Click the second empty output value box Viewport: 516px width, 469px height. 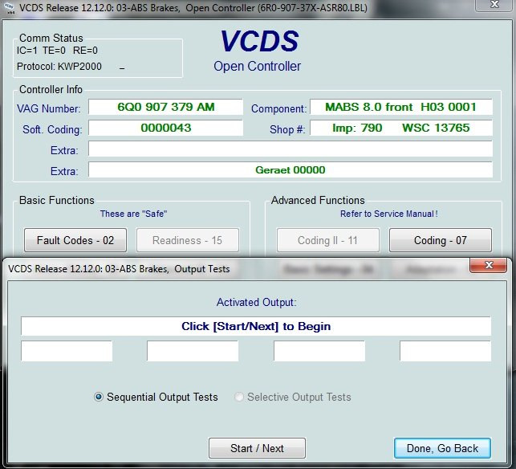point(193,351)
